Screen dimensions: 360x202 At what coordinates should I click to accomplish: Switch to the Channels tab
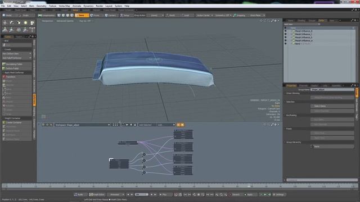(303, 85)
